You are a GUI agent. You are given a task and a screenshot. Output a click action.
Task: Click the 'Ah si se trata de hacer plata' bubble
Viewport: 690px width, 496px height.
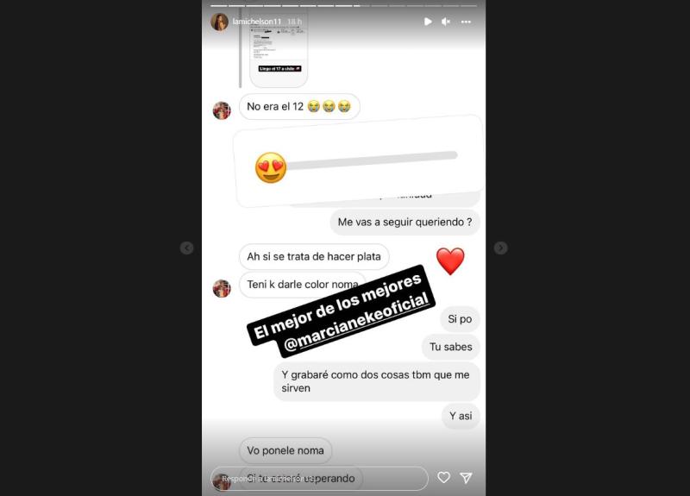[314, 256]
